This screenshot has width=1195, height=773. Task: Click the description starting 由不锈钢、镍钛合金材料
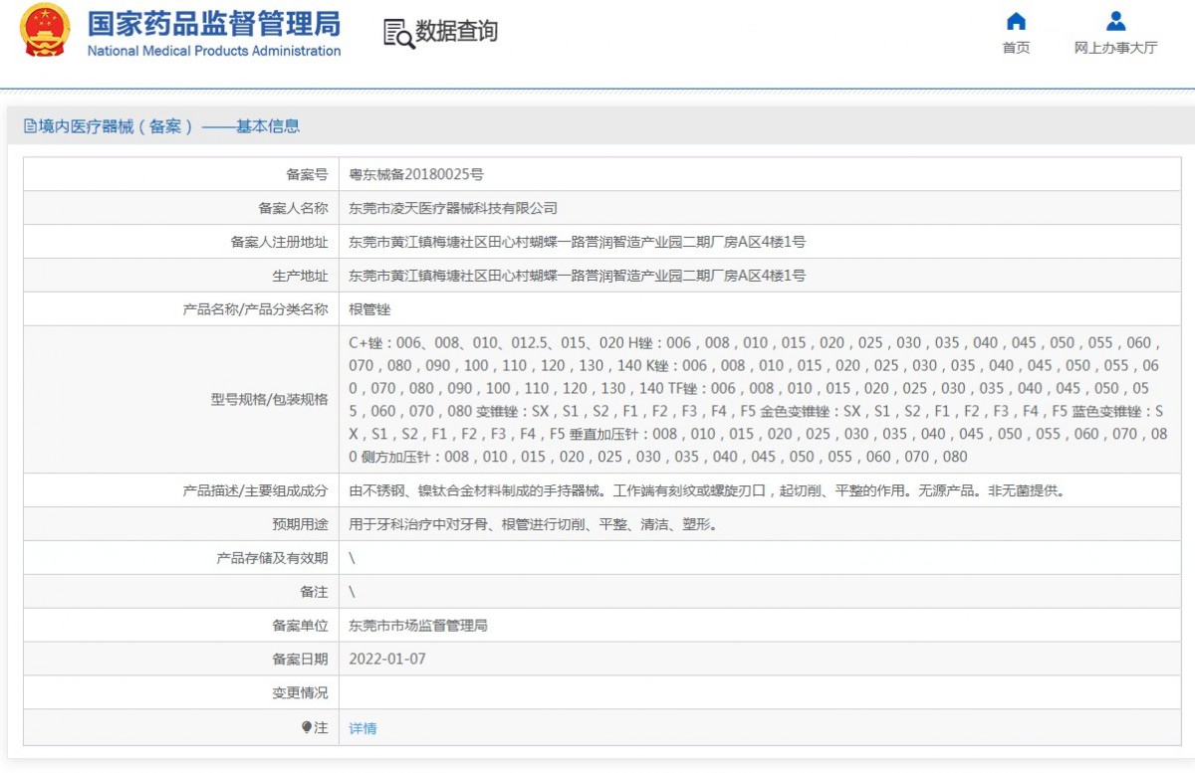(707, 490)
